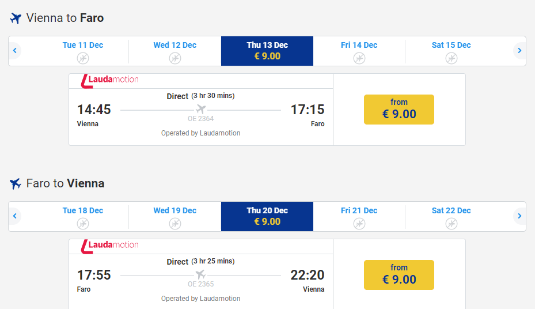Click previous dates arrow for Faro to Vienna
The width and height of the screenshot is (535, 309).
pyautogui.click(x=16, y=216)
